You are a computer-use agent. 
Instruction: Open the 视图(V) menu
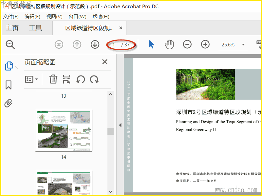(x=54, y=17)
